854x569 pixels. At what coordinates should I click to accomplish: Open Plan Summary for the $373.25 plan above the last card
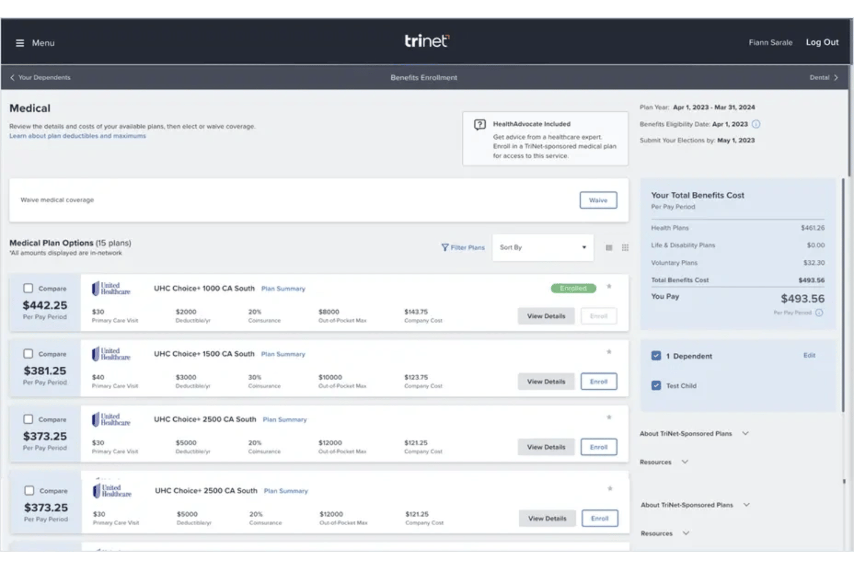(x=285, y=420)
